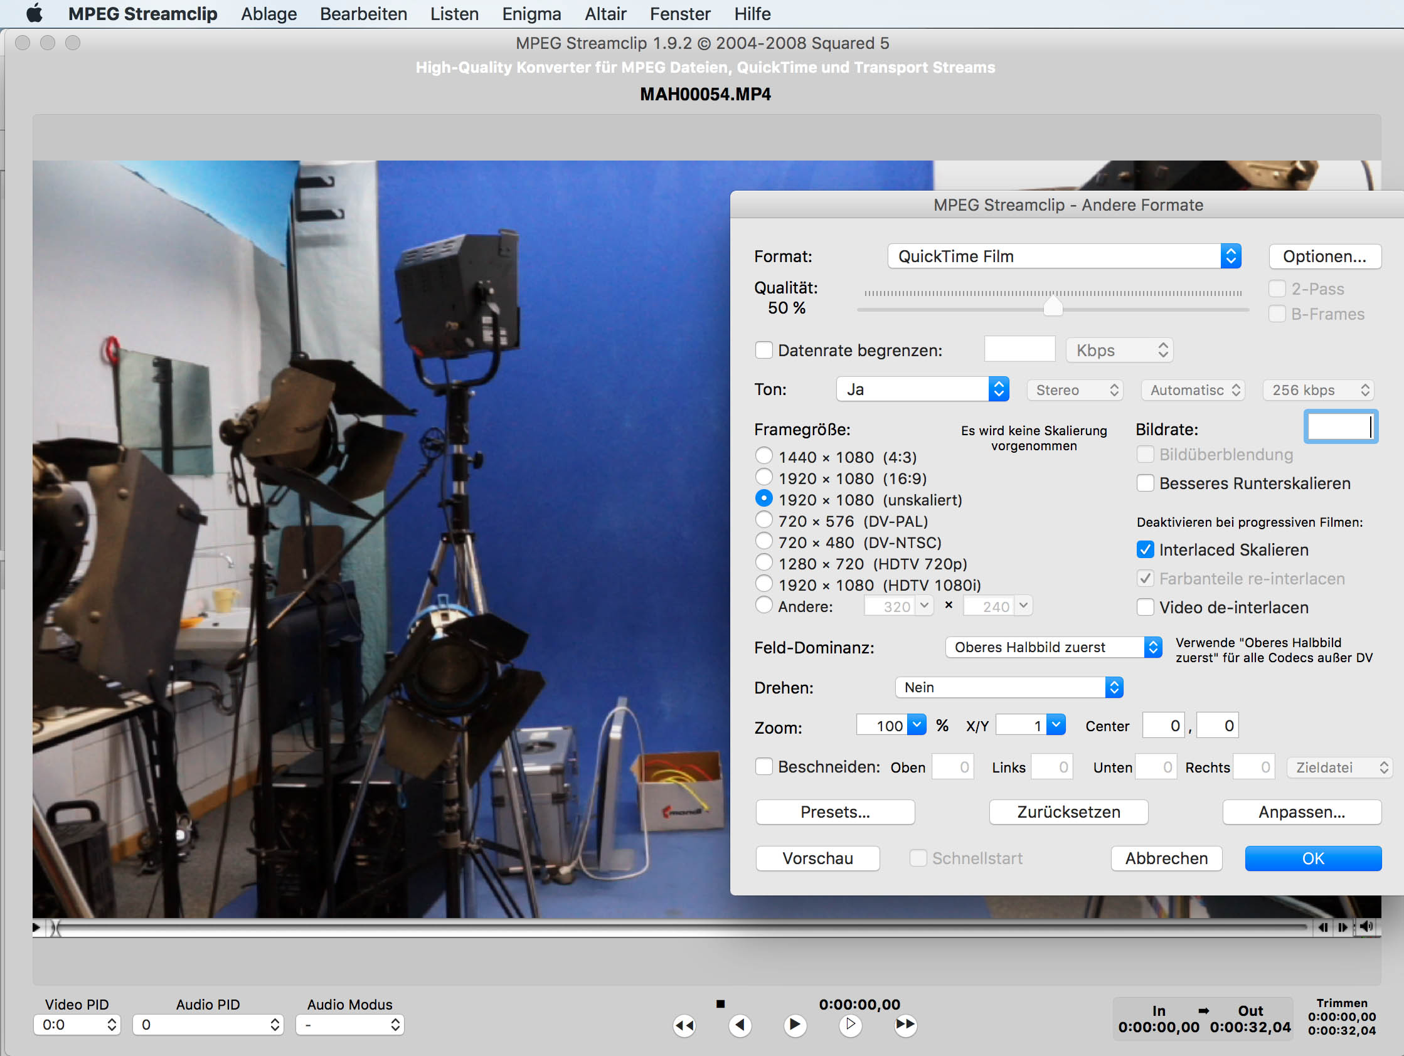Click the Bildrate input field
The width and height of the screenshot is (1404, 1056).
tap(1341, 426)
